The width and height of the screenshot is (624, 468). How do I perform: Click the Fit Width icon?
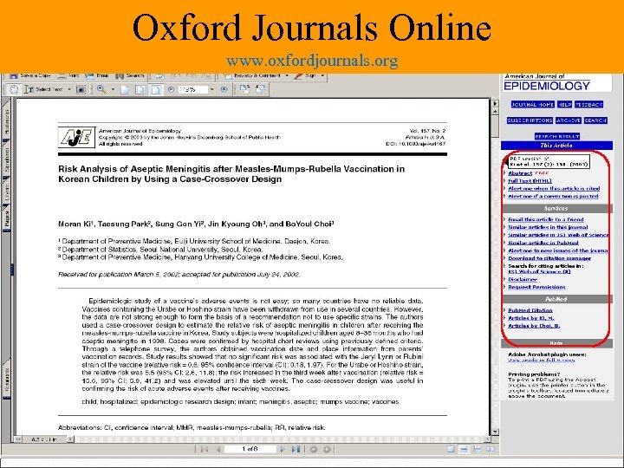pyautogui.click(x=156, y=90)
